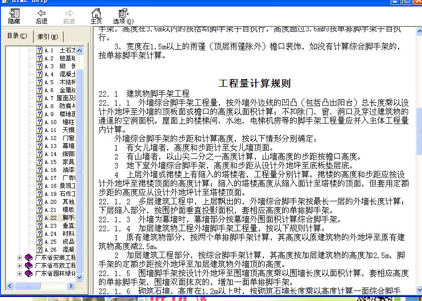The height and width of the screenshot is (301, 422).
Task: Click the 工程量计算规则 heading
Action: [x=254, y=83]
